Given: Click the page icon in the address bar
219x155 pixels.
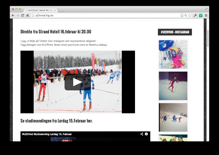Looking at the screenshot, I should (33, 15).
